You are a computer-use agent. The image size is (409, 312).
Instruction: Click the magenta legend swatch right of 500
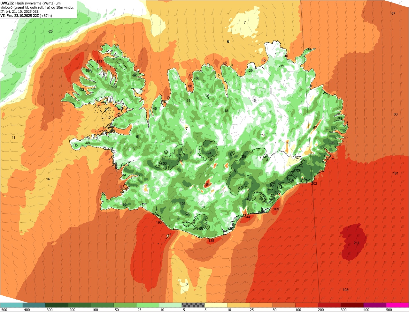(x=397, y=305)
